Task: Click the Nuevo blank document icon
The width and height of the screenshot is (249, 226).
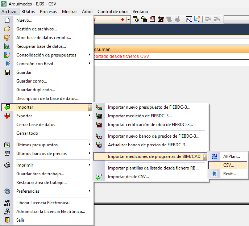Action: tap(7, 20)
